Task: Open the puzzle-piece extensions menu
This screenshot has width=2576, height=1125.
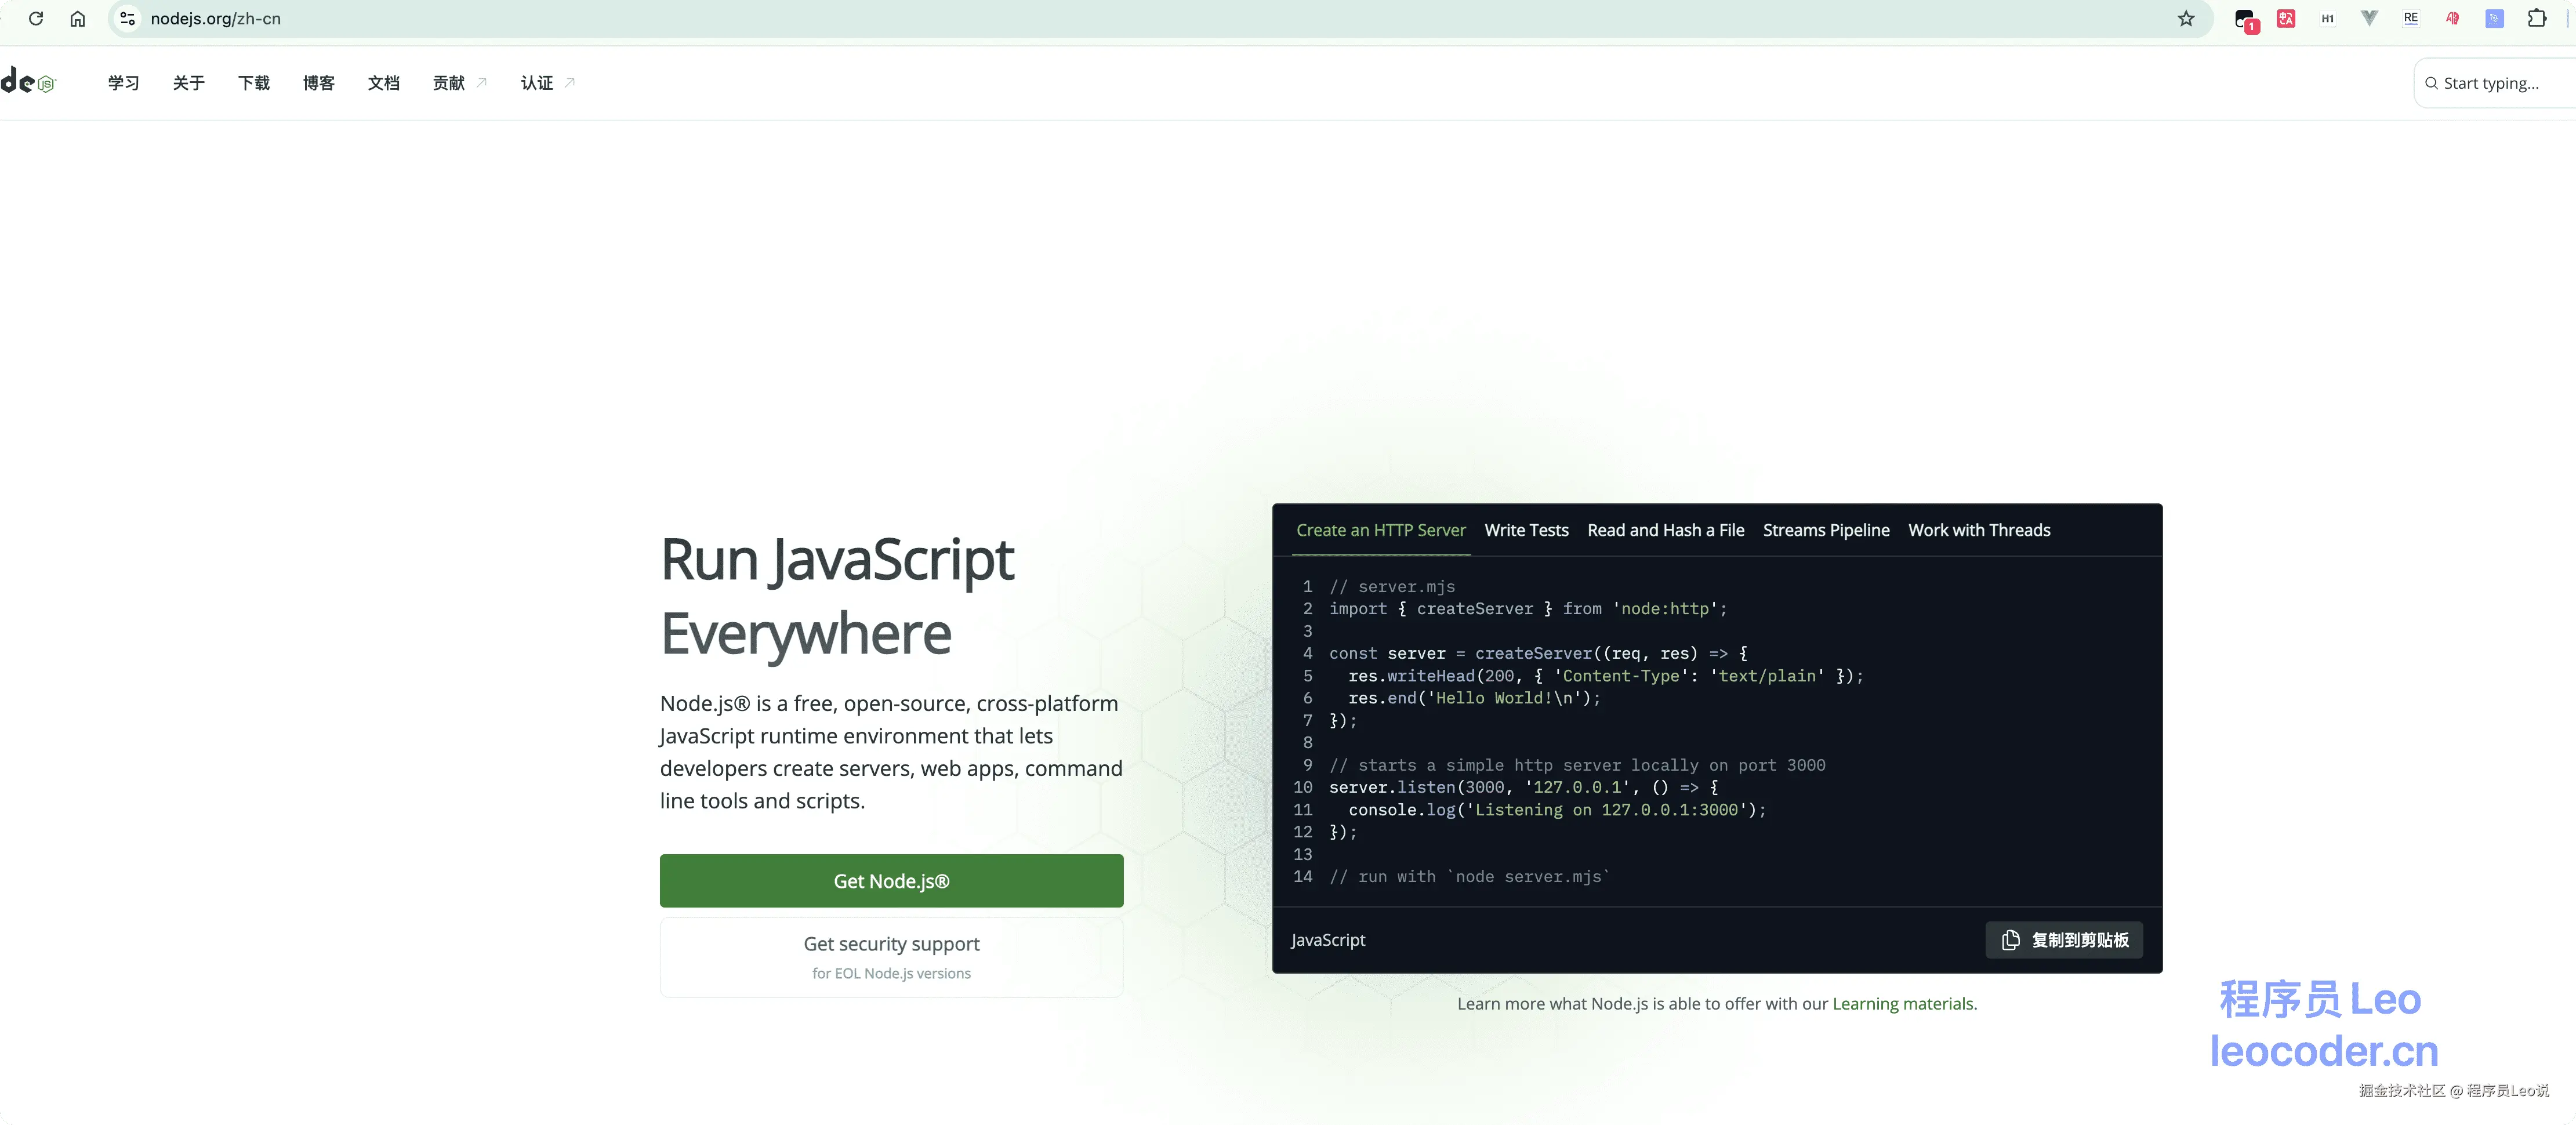Action: [2537, 18]
